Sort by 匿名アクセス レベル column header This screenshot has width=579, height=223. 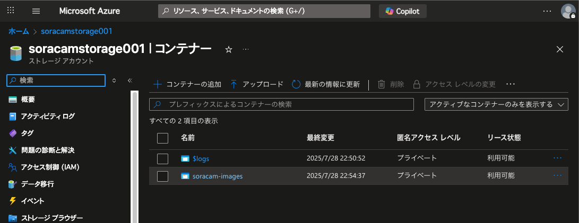pyautogui.click(x=429, y=138)
